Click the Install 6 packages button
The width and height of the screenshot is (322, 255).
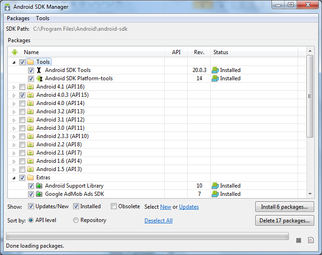(x=284, y=207)
